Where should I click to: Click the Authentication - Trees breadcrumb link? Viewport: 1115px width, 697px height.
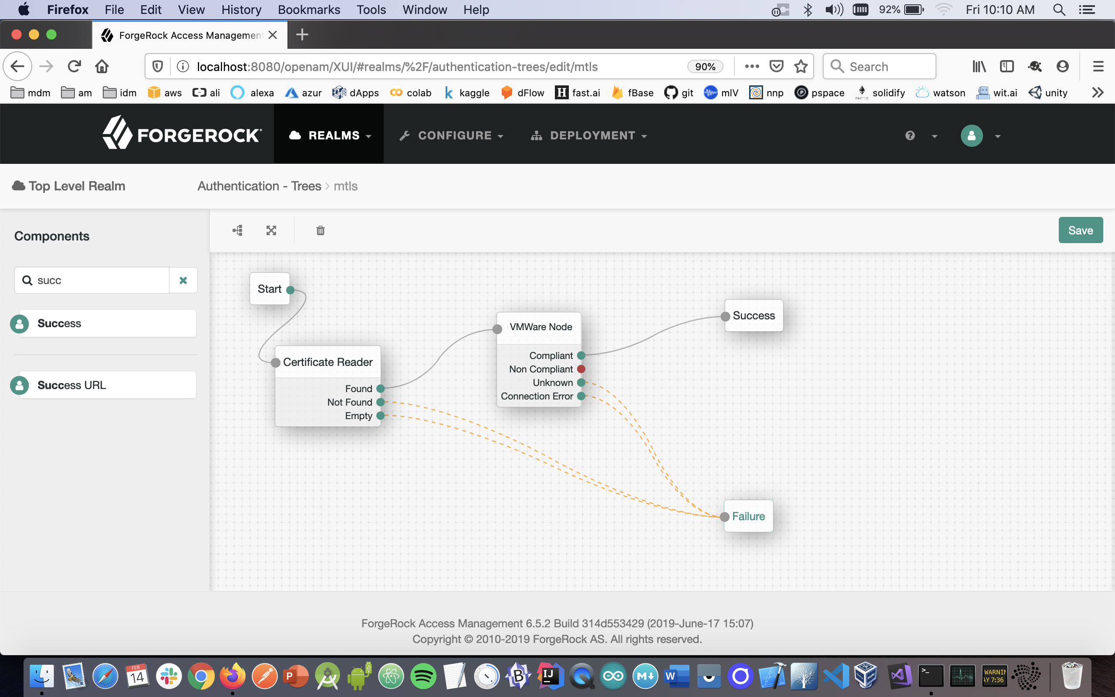coord(259,186)
